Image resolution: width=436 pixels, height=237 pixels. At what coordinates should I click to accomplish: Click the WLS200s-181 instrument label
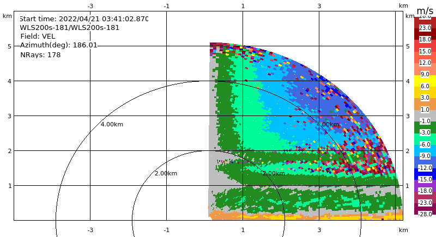coord(70,28)
